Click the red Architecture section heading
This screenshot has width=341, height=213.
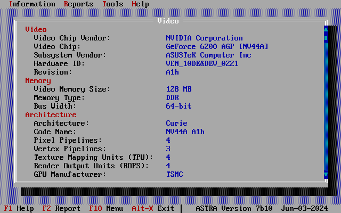(x=51, y=115)
